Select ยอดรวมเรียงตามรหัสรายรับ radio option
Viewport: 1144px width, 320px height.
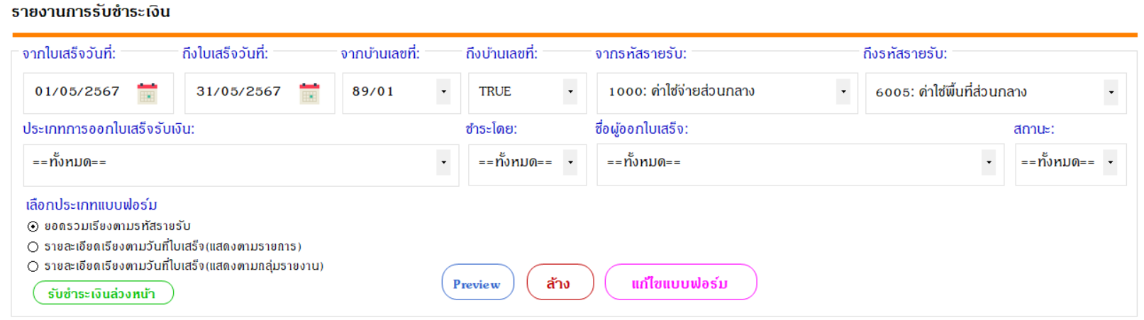[x=33, y=227]
